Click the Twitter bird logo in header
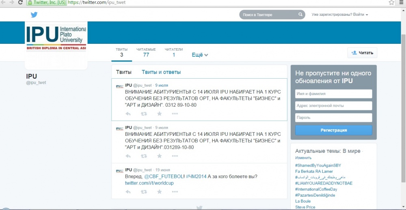The image size is (406, 210). 34,15
